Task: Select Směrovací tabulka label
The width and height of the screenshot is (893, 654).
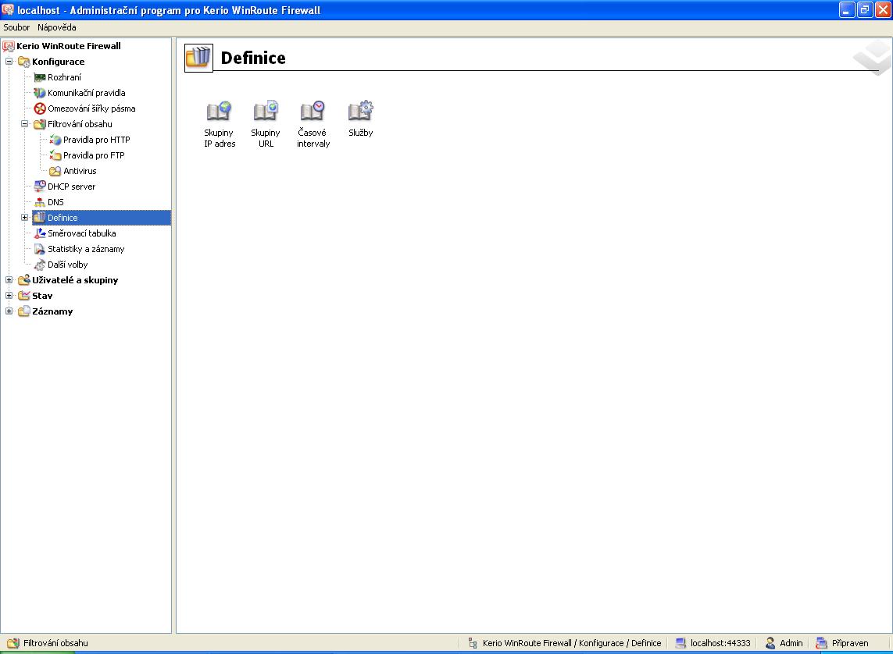Action: point(82,233)
